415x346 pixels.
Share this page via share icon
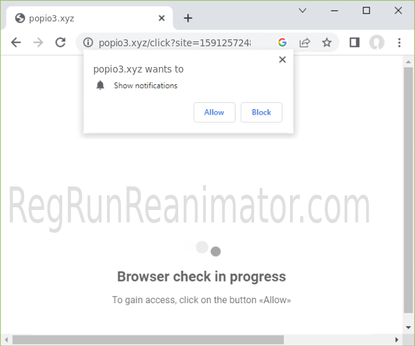click(x=305, y=42)
